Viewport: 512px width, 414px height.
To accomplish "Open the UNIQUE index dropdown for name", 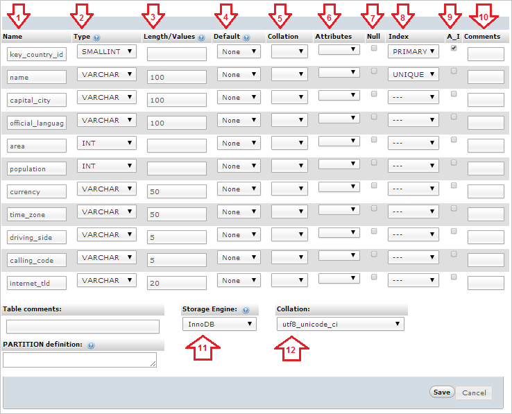I will pyautogui.click(x=413, y=75).
